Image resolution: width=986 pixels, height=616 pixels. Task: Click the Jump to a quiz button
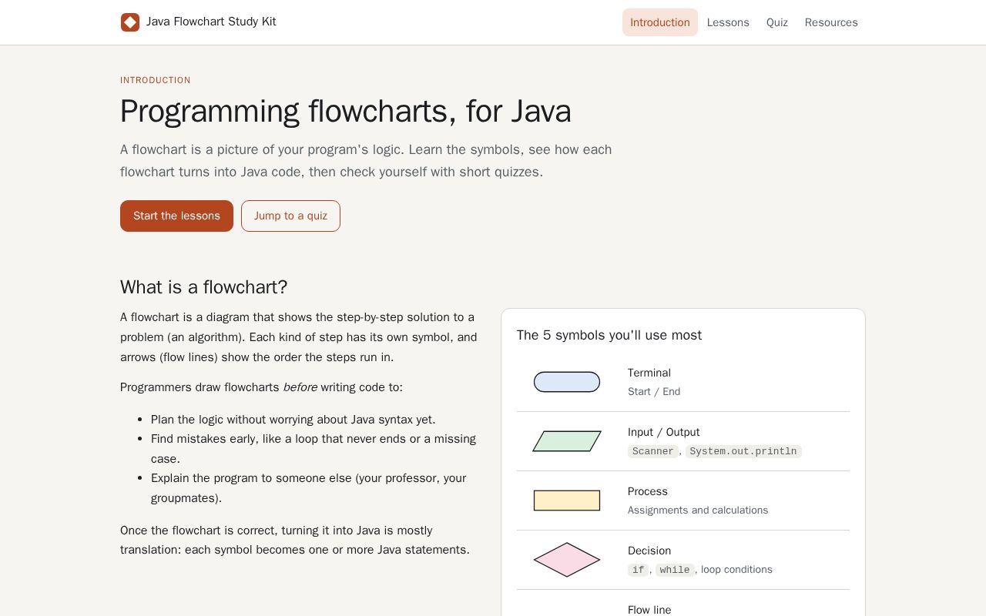point(290,216)
